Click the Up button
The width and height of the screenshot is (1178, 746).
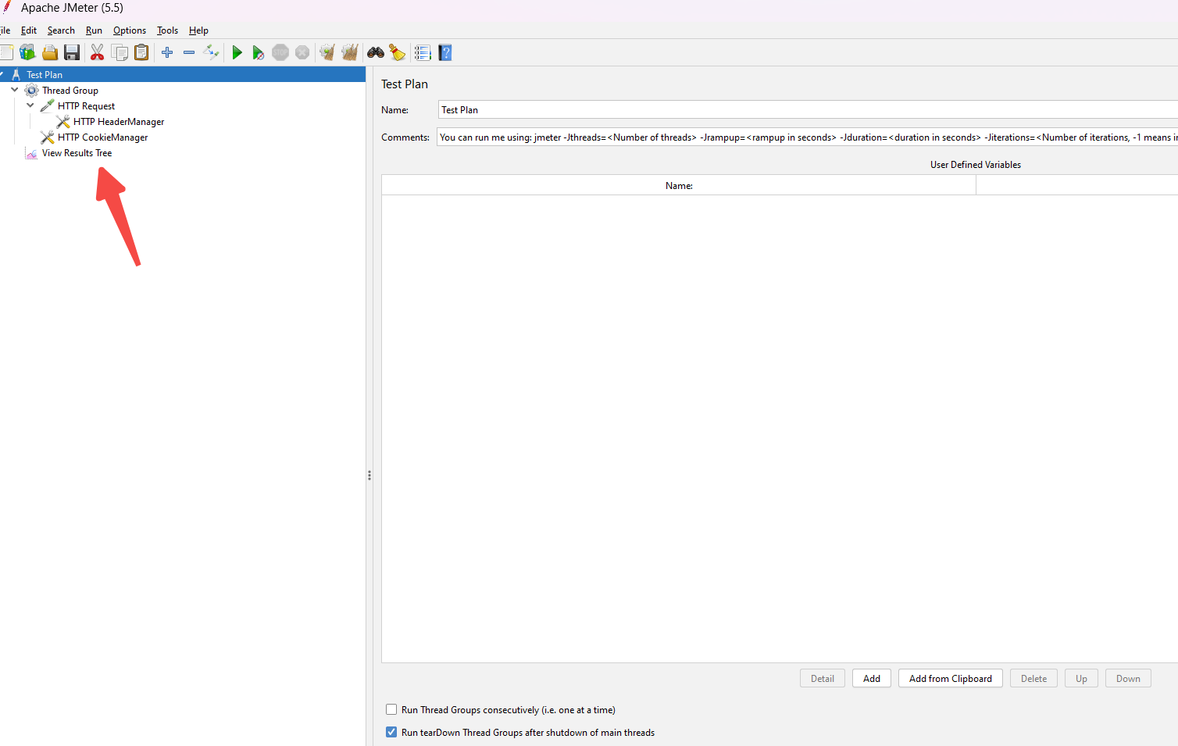click(1081, 678)
